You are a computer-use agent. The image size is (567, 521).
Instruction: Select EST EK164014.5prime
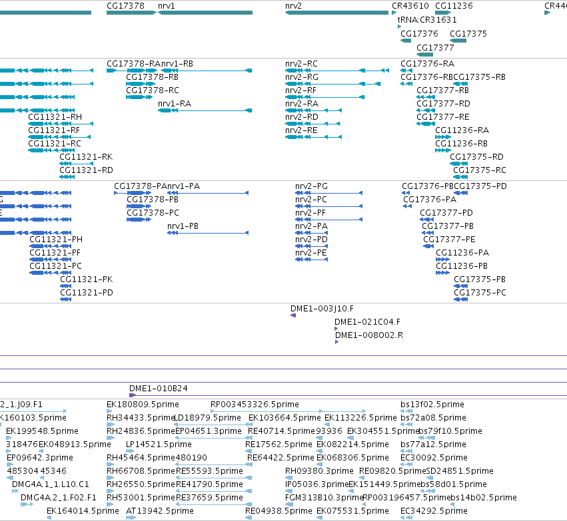(x=49, y=518)
